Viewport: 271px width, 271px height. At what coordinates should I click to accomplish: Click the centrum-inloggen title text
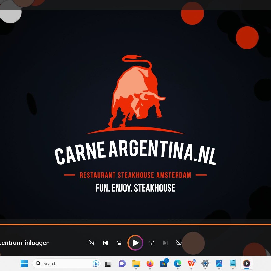click(x=25, y=243)
